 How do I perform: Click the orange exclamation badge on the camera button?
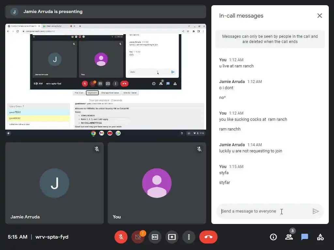(x=143, y=233)
